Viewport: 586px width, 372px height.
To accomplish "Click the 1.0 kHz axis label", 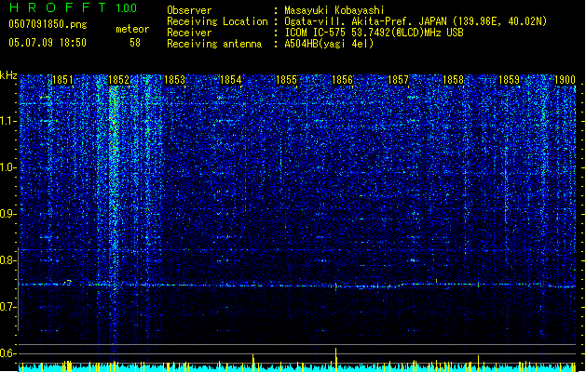I will (x=8, y=167).
